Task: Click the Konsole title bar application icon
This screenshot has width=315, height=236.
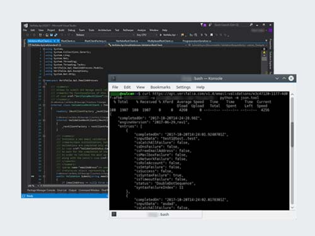Action: click(113, 78)
